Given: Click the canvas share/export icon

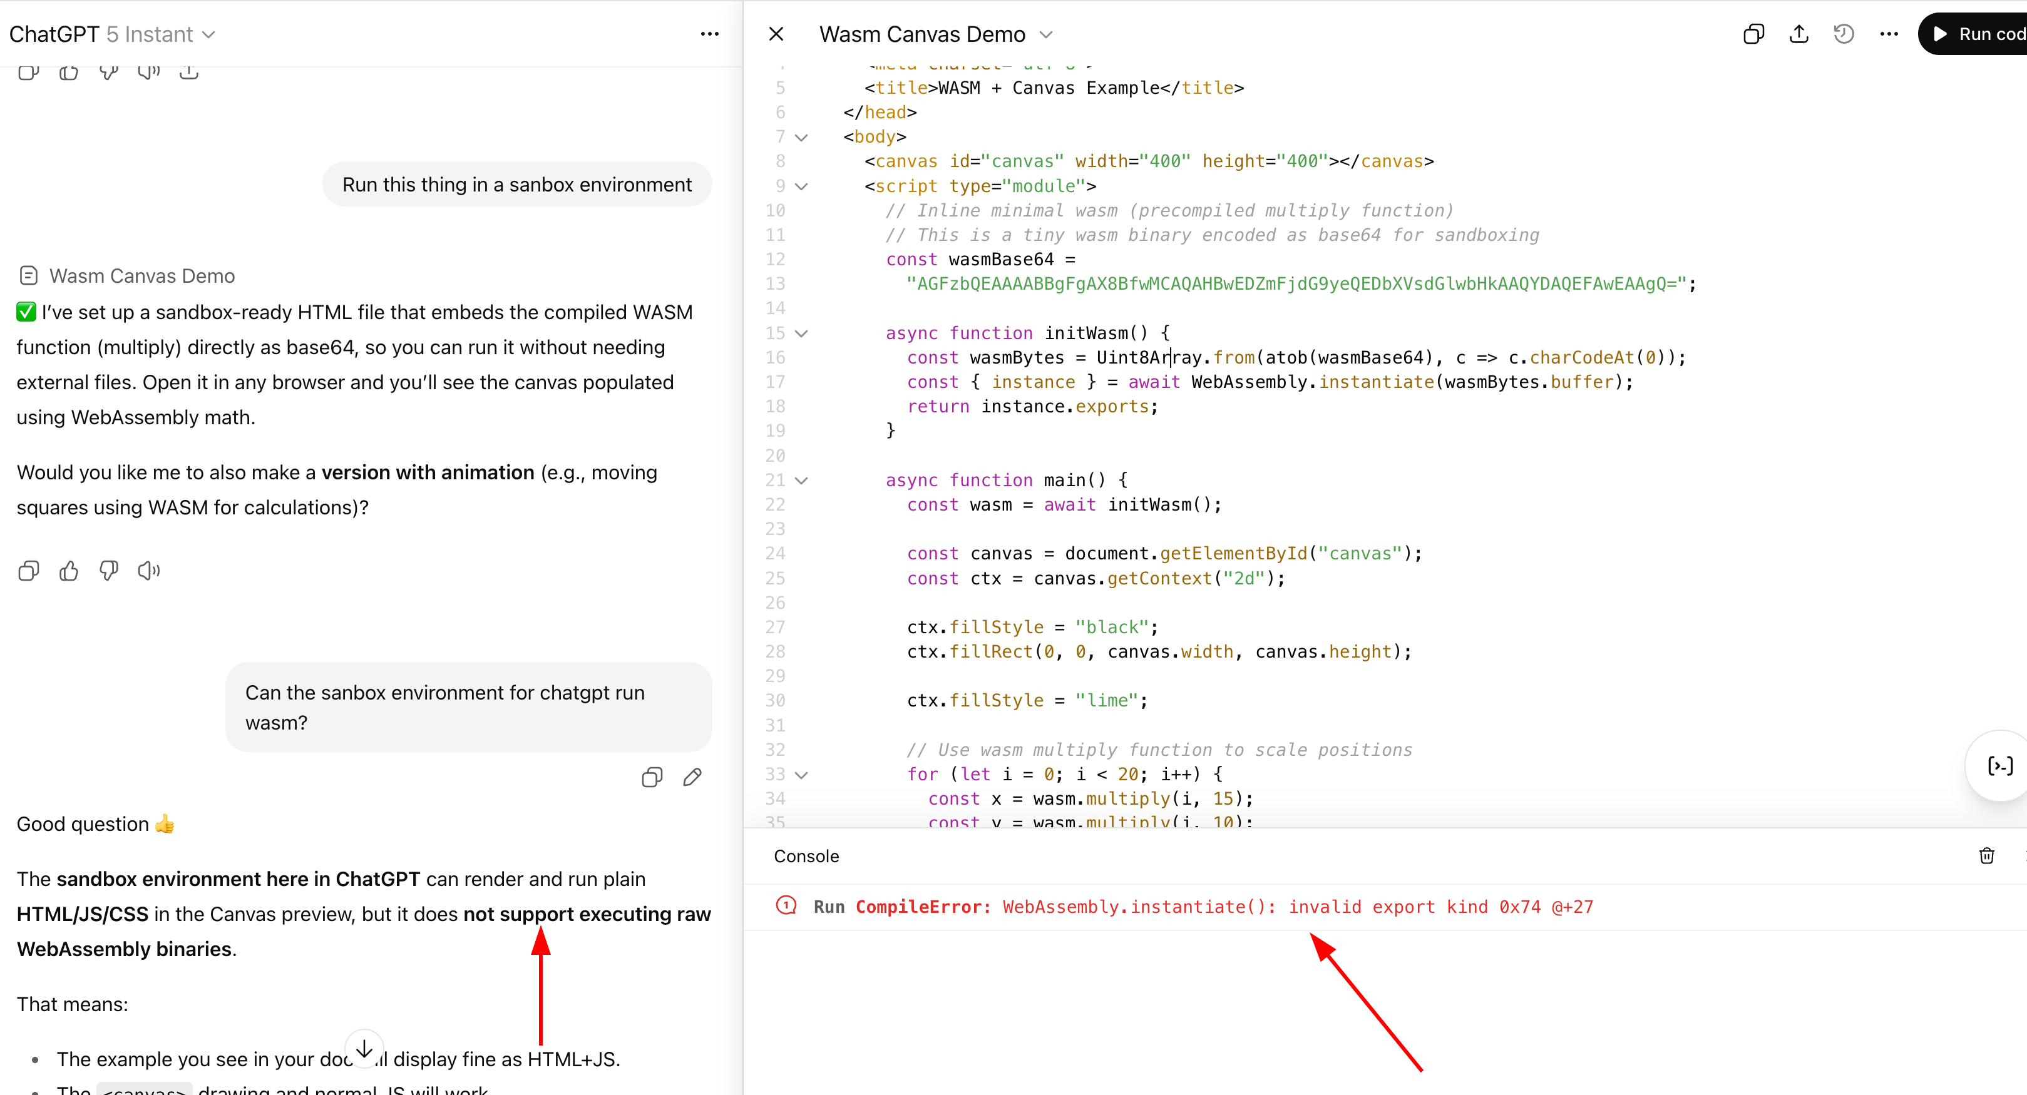Looking at the screenshot, I should click(x=1799, y=34).
